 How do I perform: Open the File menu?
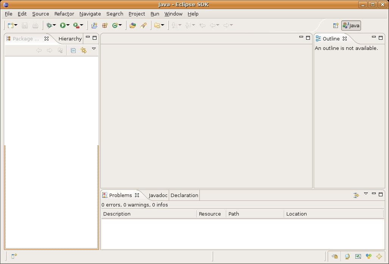pos(9,14)
